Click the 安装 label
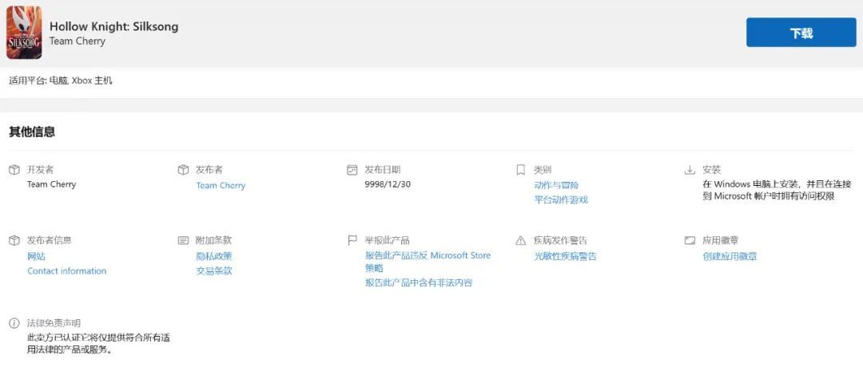The height and width of the screenshot is (371, 863). click(712, 170)
